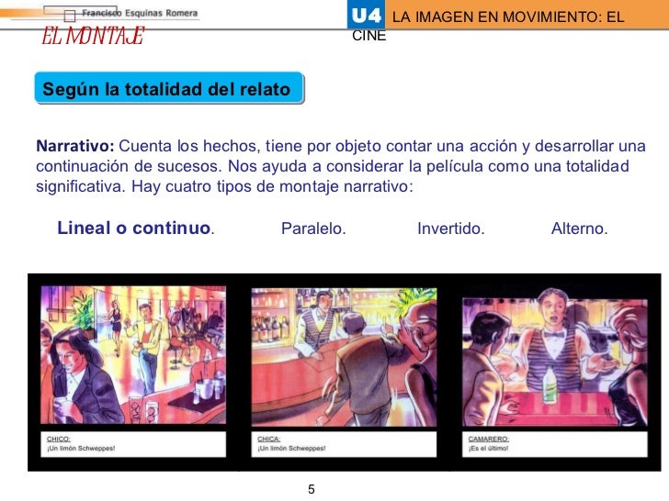This screenshot has width=669, height=501.
Task: Select the 'Invertido.' montage type
Action: tap(451, 228)
